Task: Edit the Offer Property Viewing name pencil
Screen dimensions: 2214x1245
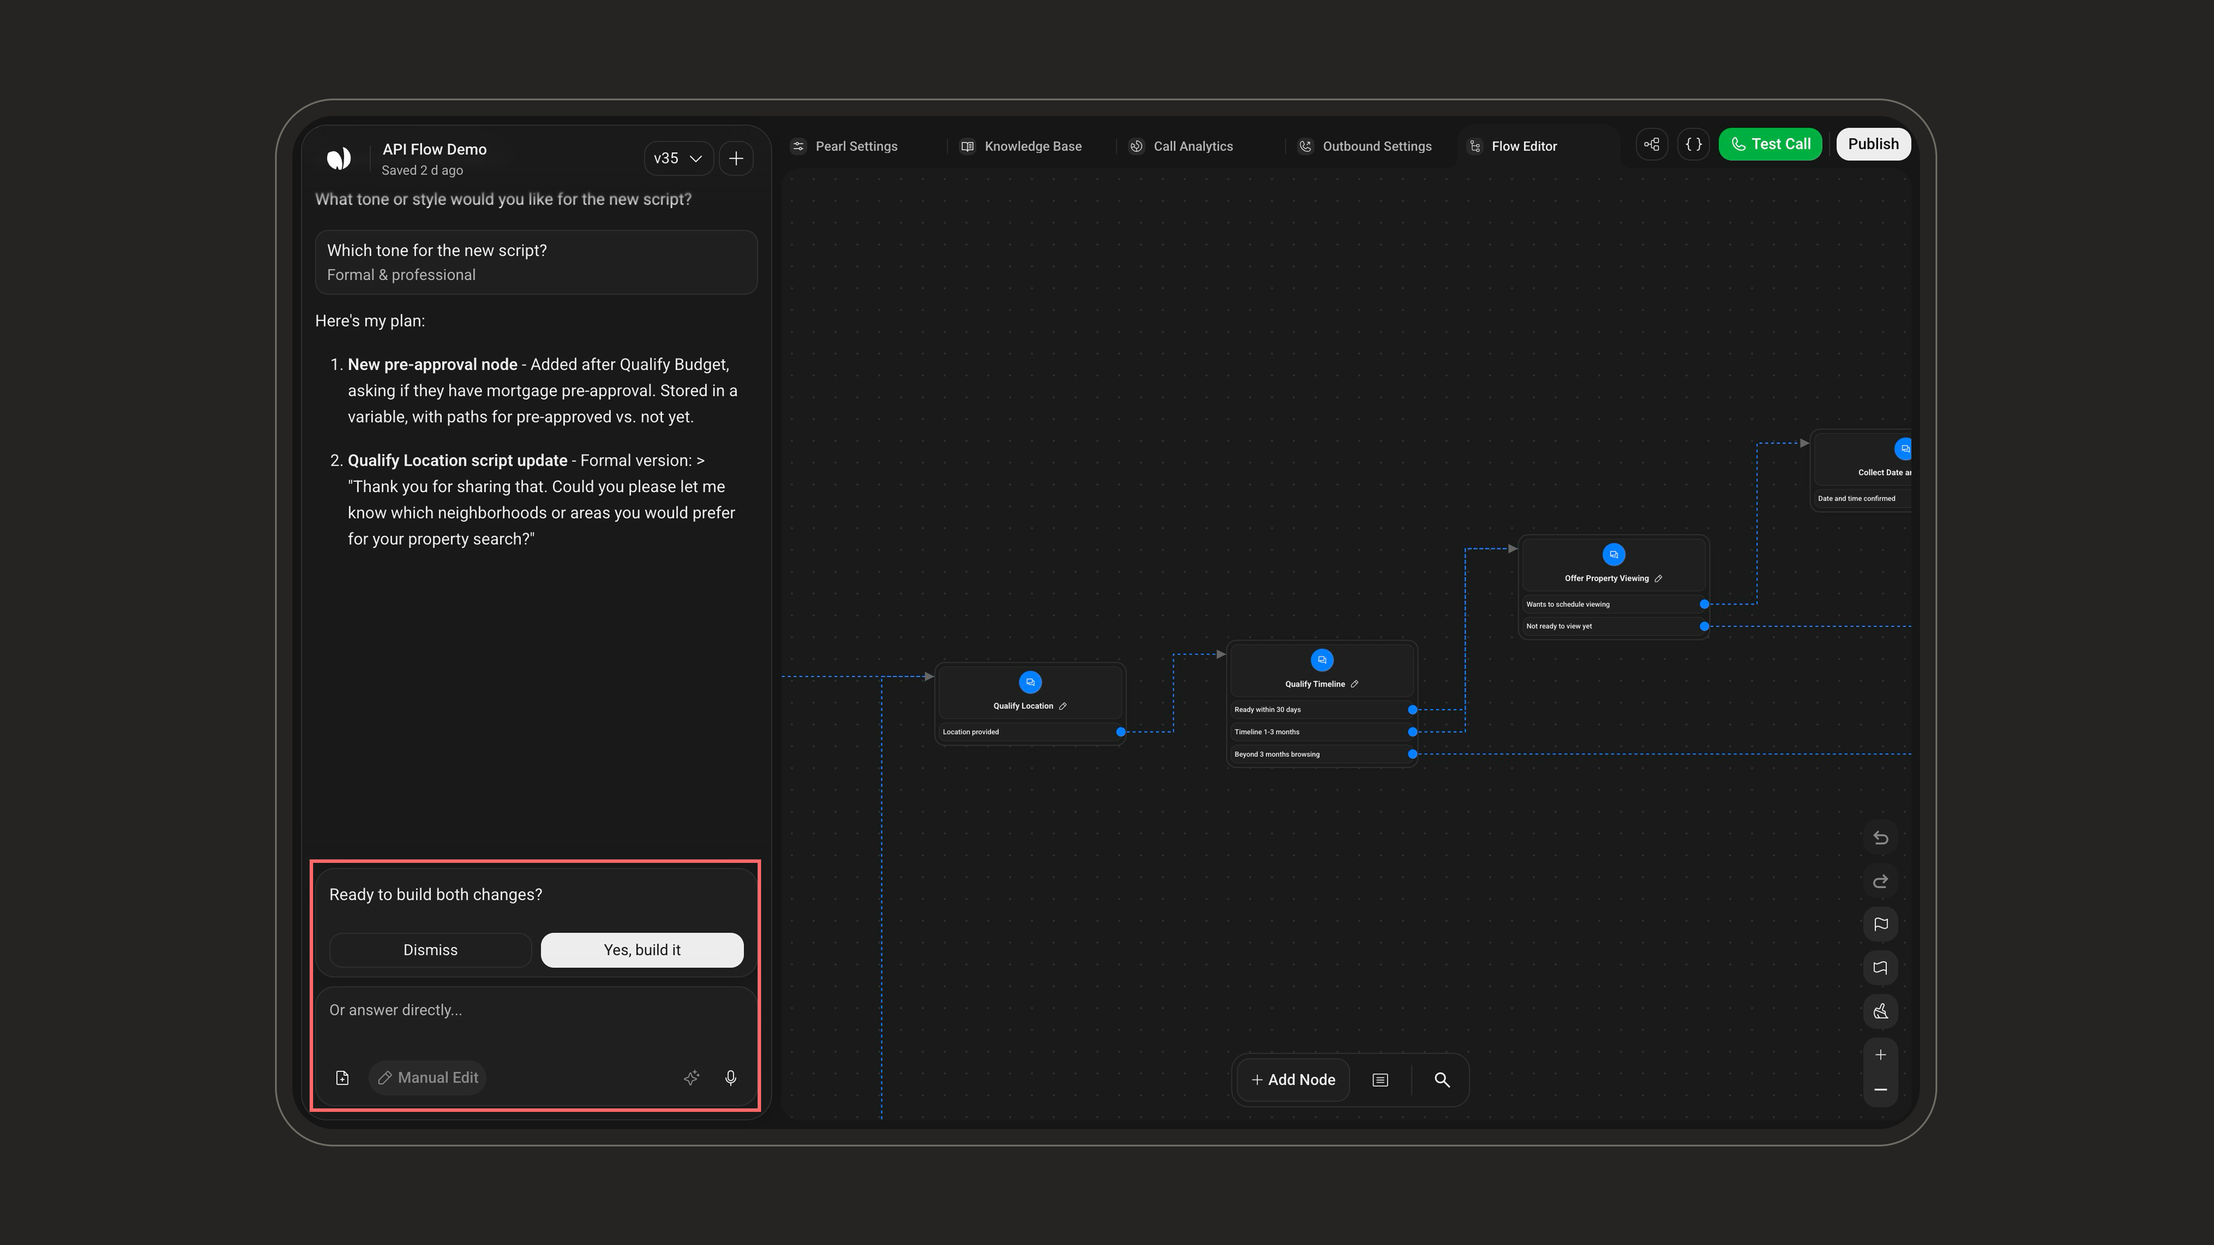Action: [x=1658, y=578]
